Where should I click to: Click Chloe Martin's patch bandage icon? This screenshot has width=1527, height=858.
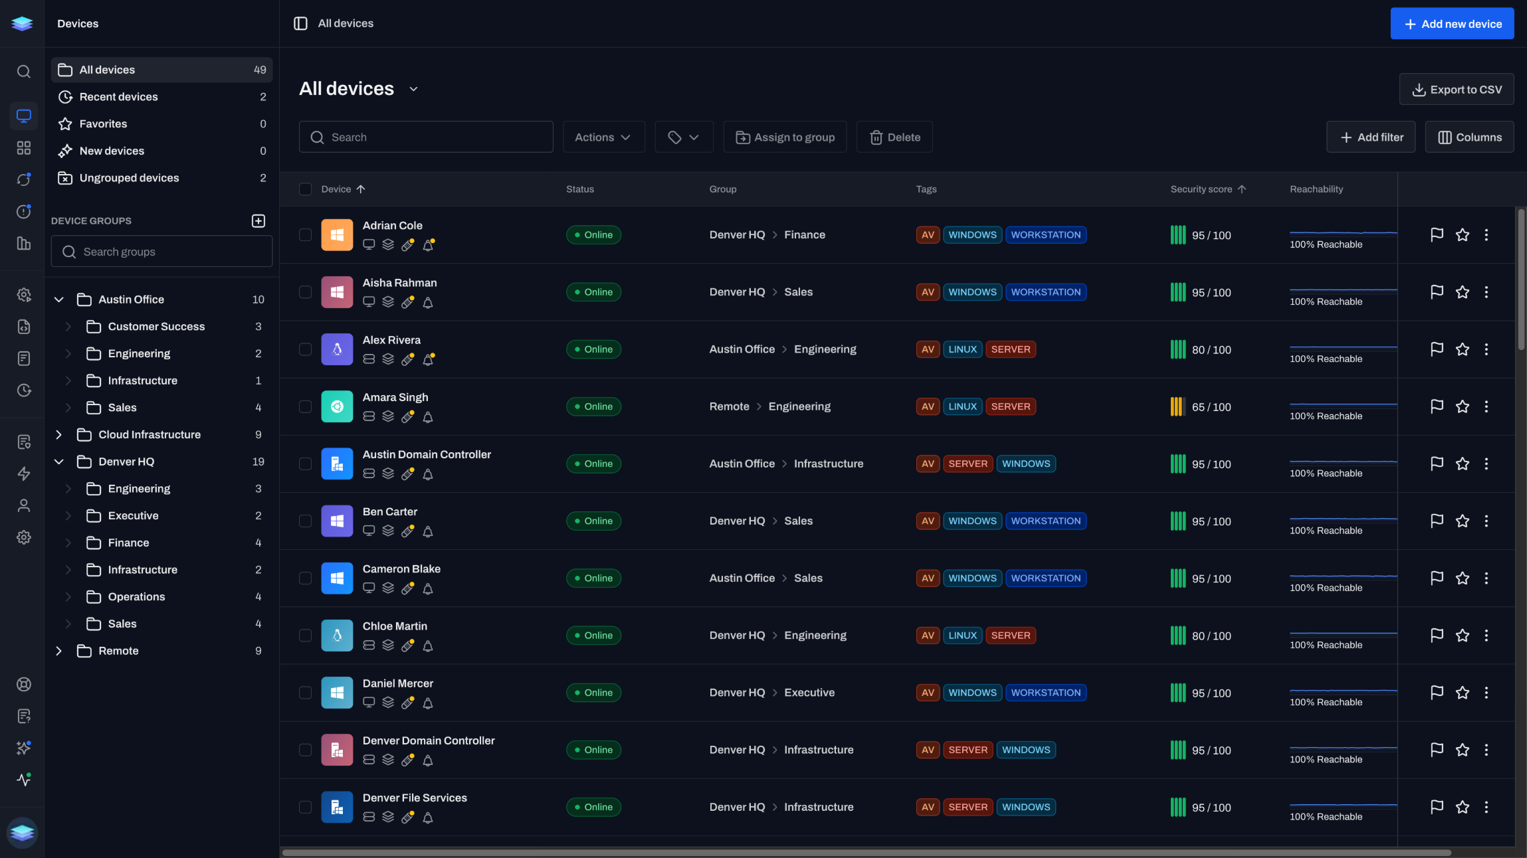click(408, 645)
